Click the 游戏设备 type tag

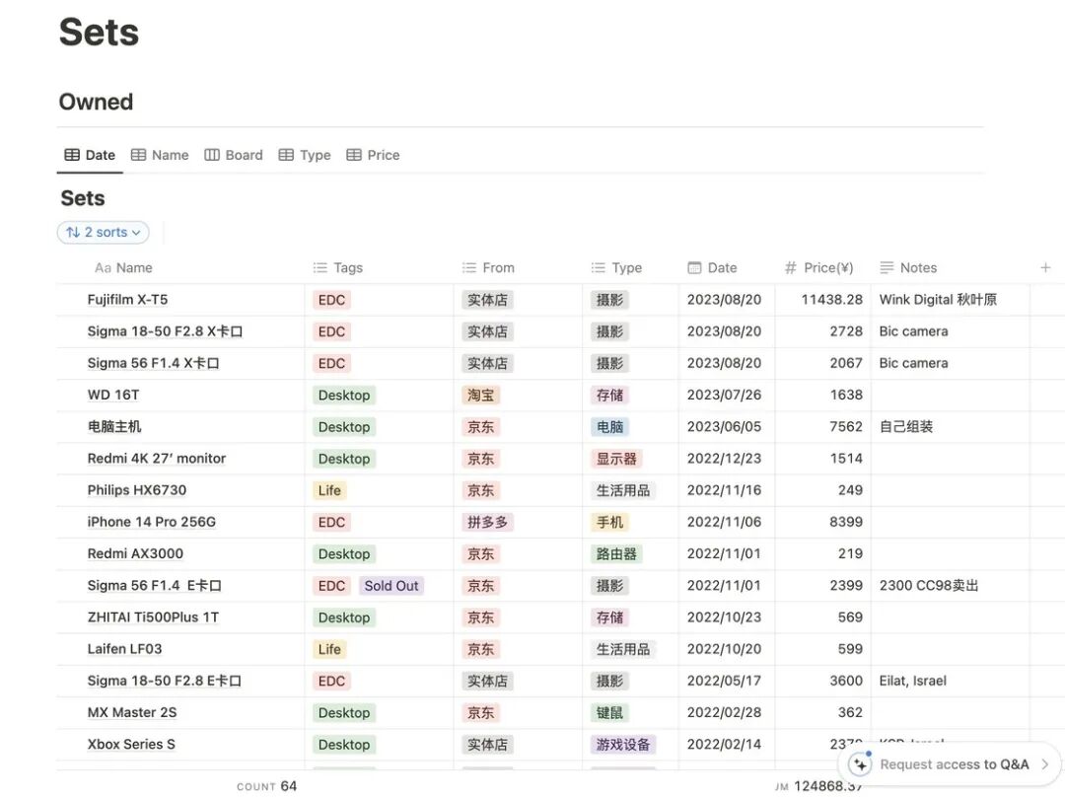pos(623,745)
